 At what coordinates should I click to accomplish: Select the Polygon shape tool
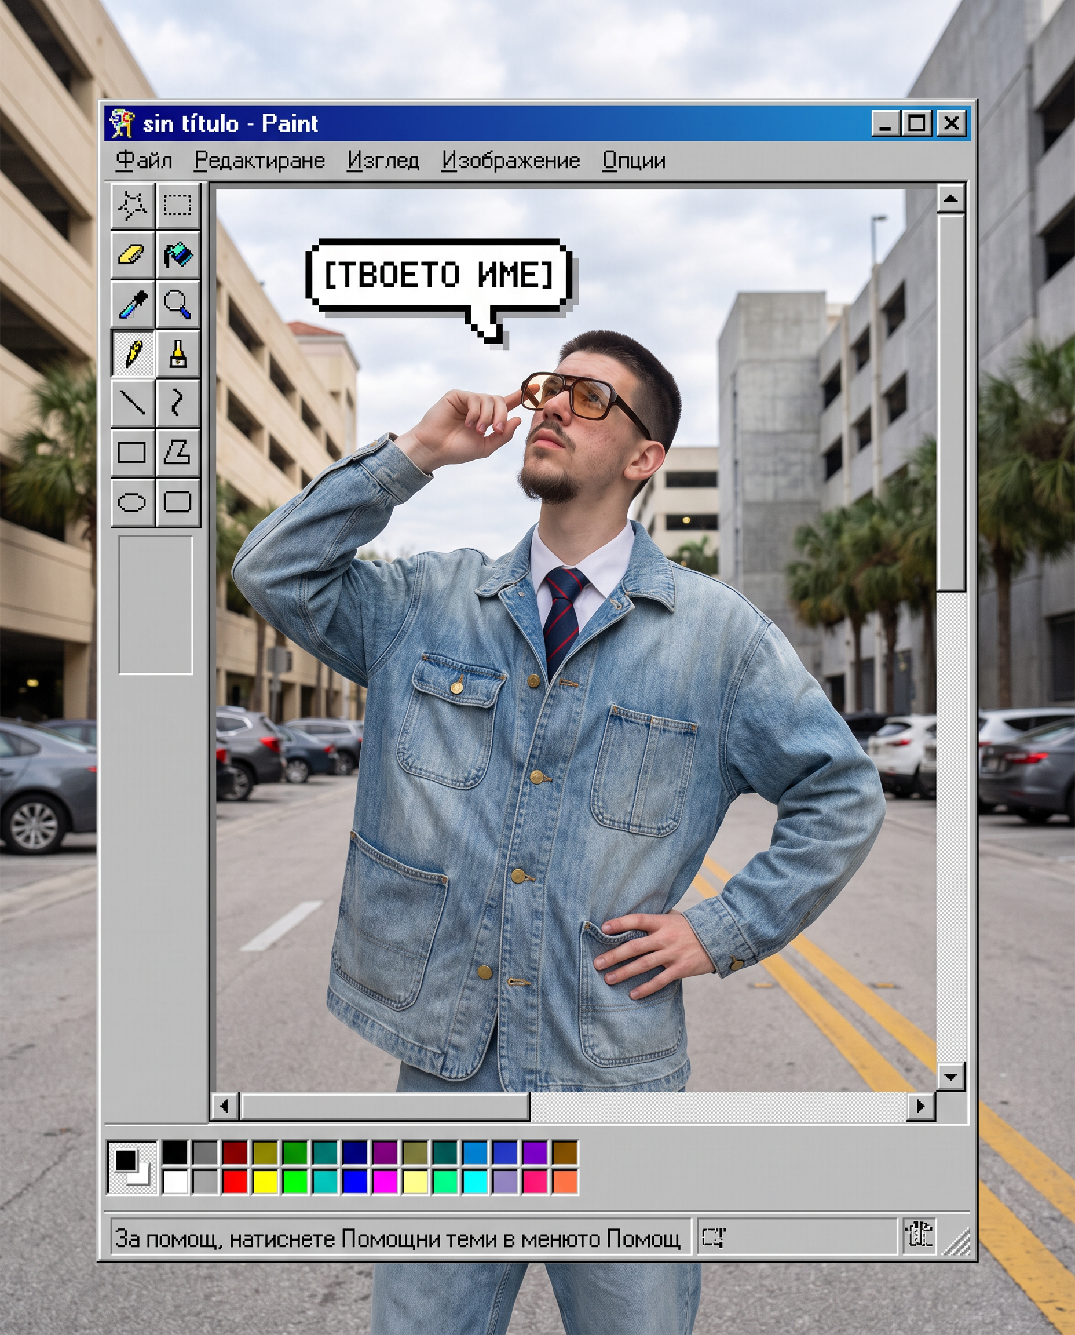178,452
